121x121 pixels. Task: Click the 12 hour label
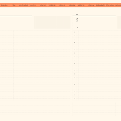[x=74, y=53]
